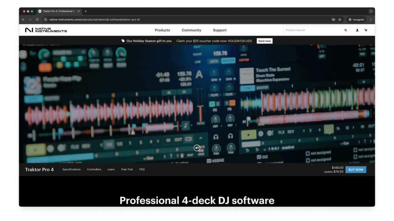Click the Native Instruments logo
Viewport: 394px width, 221px height.
pos(46,30)
